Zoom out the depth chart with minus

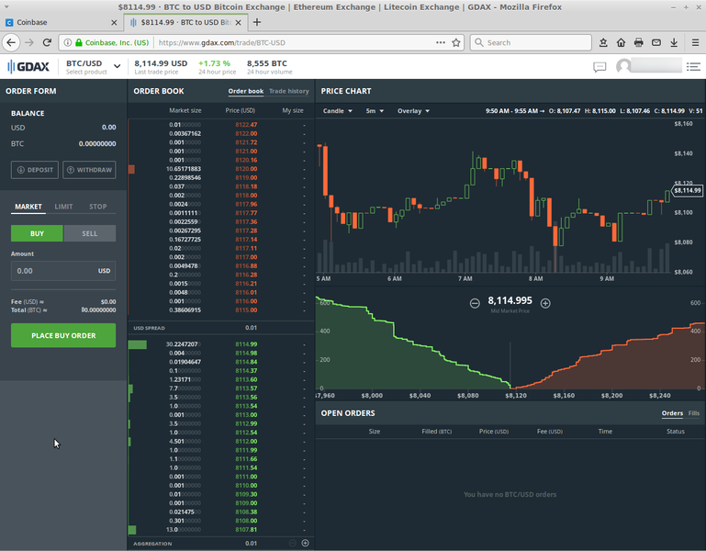coord(475,303)
